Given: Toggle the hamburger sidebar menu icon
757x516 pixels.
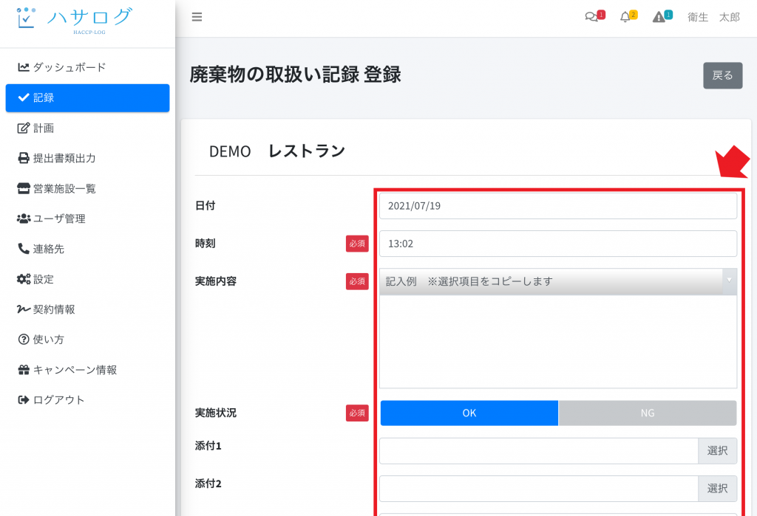Looking at the screenshot, I should point(197,17).
